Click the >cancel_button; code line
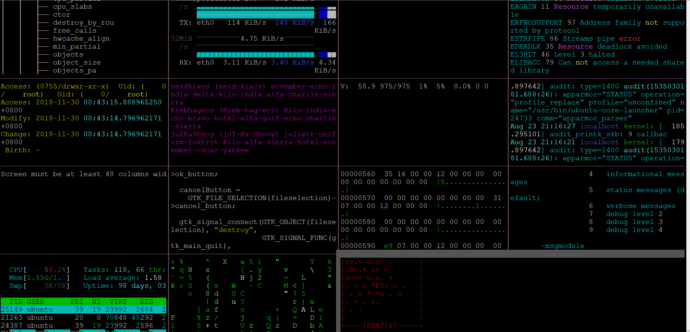 coord(203,206)
